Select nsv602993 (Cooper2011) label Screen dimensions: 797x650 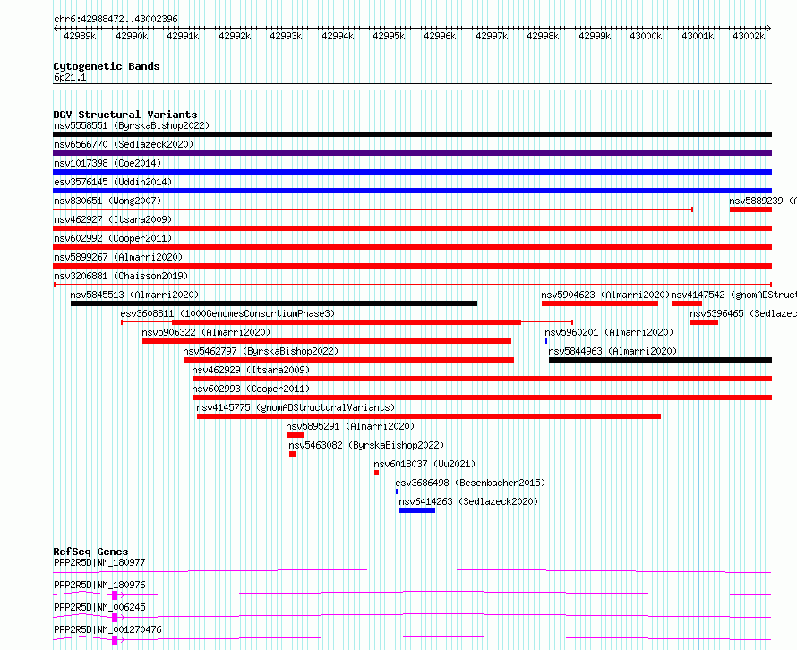click(x=251, y=389)
